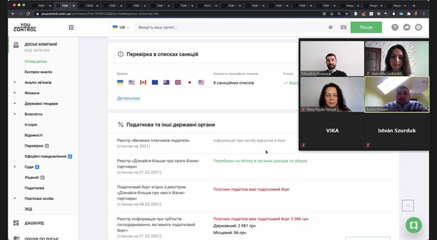Open the Історія sidebar item
Image resolution: width=437 pixels, height=240 pixels.
pyautogui.click(x=31, y=125)
